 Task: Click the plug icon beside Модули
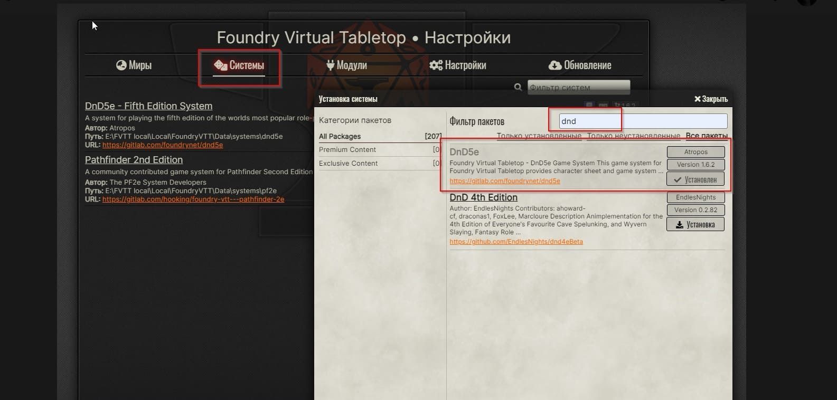330,65
